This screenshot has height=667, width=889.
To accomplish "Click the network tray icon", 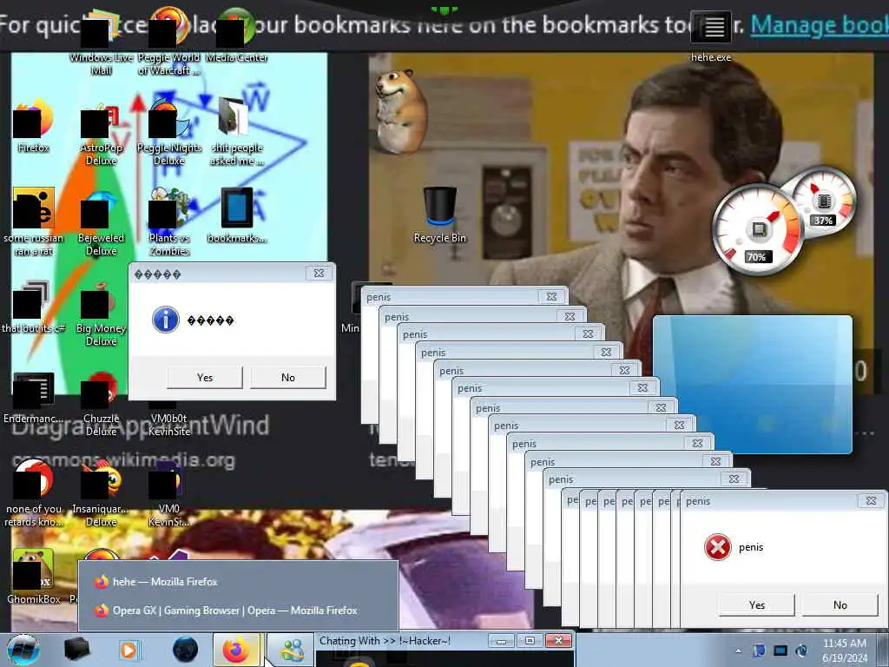I will 780,650.
